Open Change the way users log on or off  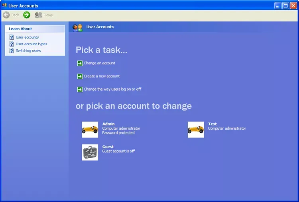pos(112,89)
